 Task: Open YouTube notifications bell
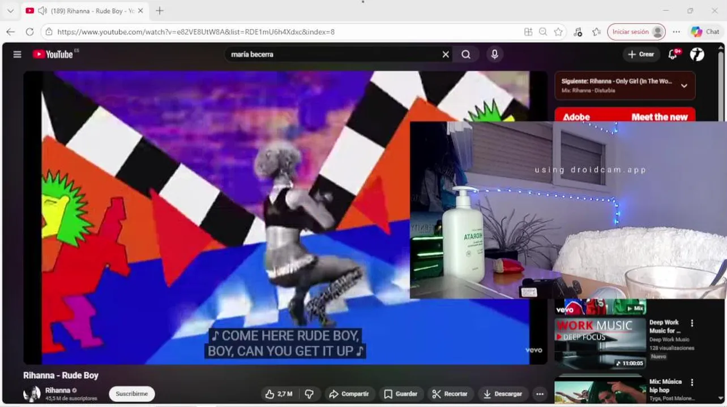(673, 54)
